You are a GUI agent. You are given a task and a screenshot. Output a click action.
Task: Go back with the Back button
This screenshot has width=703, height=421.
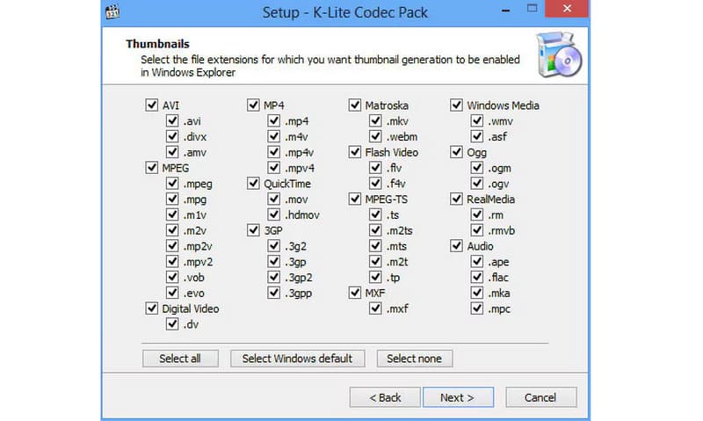pyautogui.click(x=385, y=397)
